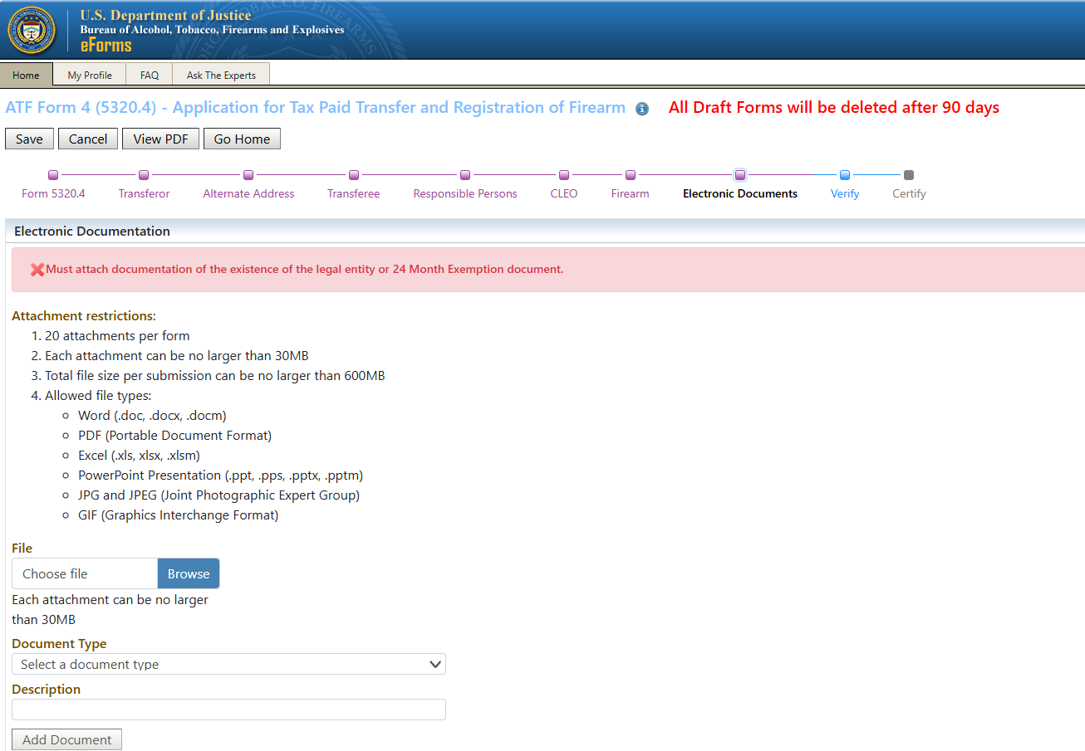Viewport: 1085px width, 751px height.
Task: Click the Verify step marker
Action: [845, 175]
